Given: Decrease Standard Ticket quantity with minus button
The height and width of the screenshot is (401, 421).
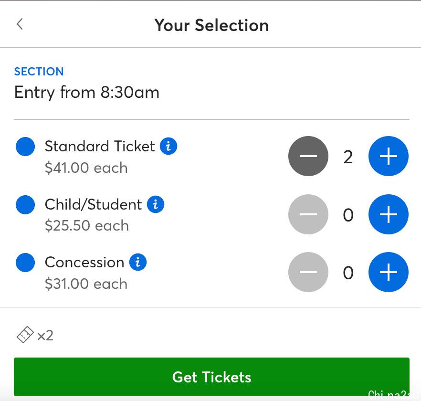Looking at the screenshot, I should tap(308, 156).
